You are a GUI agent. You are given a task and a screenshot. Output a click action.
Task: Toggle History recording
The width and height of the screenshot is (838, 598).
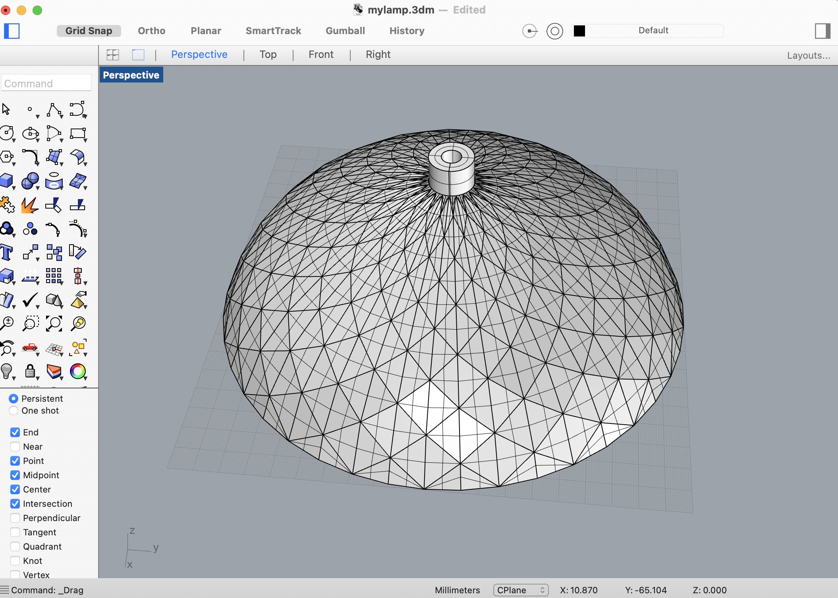tap(407, 31)
